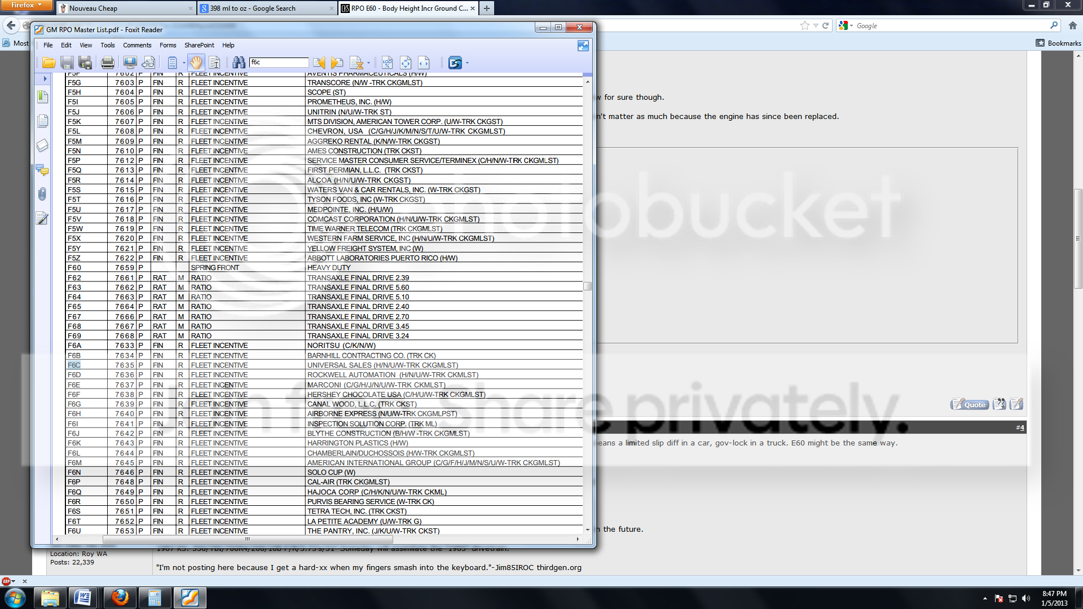Open Firefox from the Windows taskbar
This screenshot has height=609, width=1083.
[x=120, y=597]
